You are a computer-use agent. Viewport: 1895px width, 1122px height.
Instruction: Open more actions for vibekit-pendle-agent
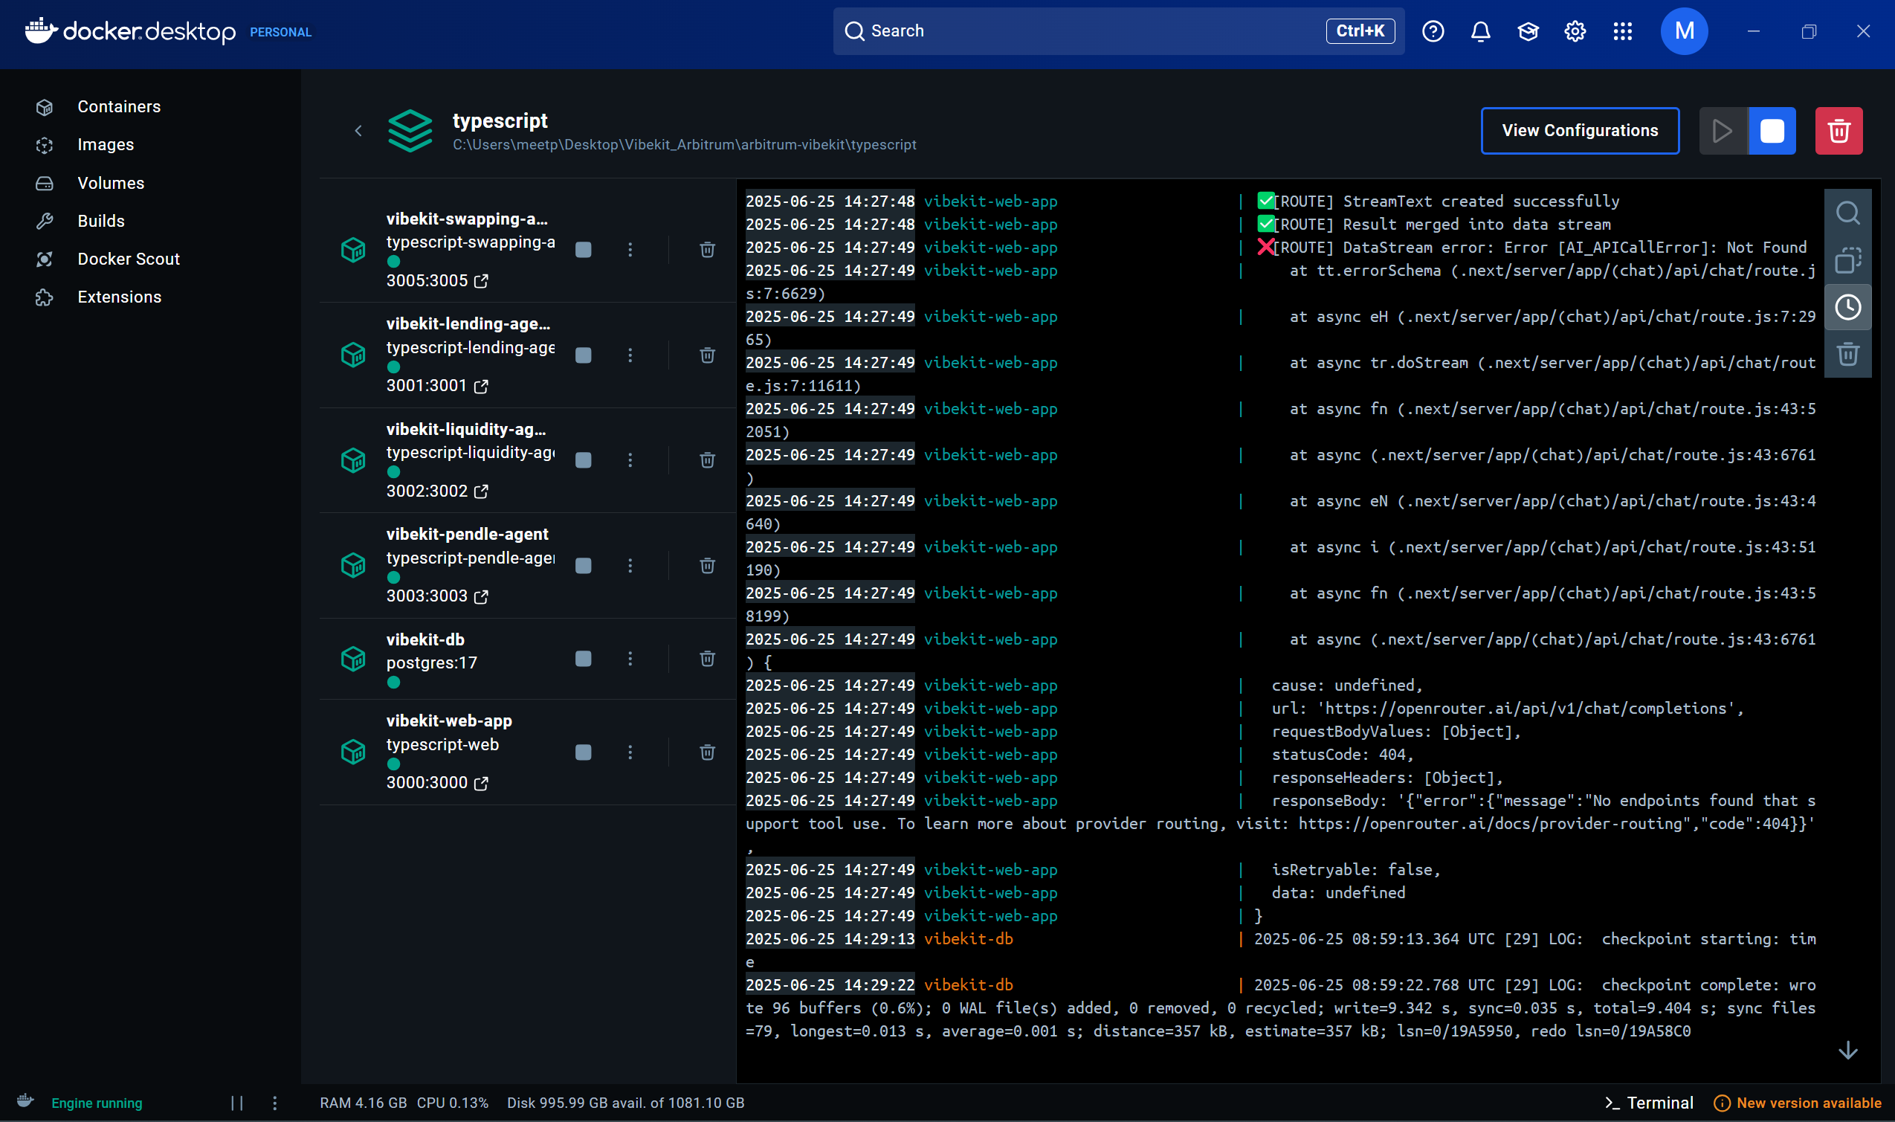pos(630,566)
